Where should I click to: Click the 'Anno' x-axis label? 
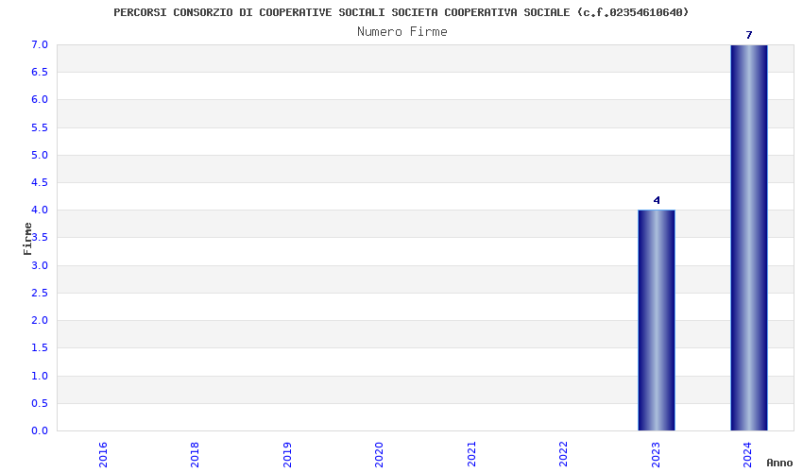(779, 463)
